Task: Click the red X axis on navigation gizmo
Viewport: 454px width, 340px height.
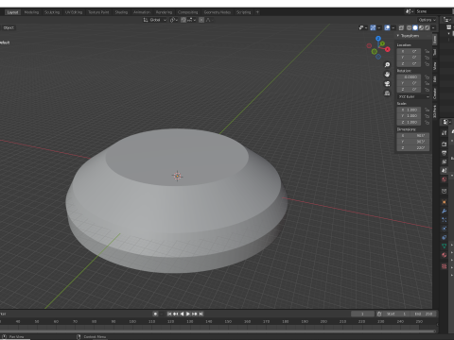Action: pos(388,49)
